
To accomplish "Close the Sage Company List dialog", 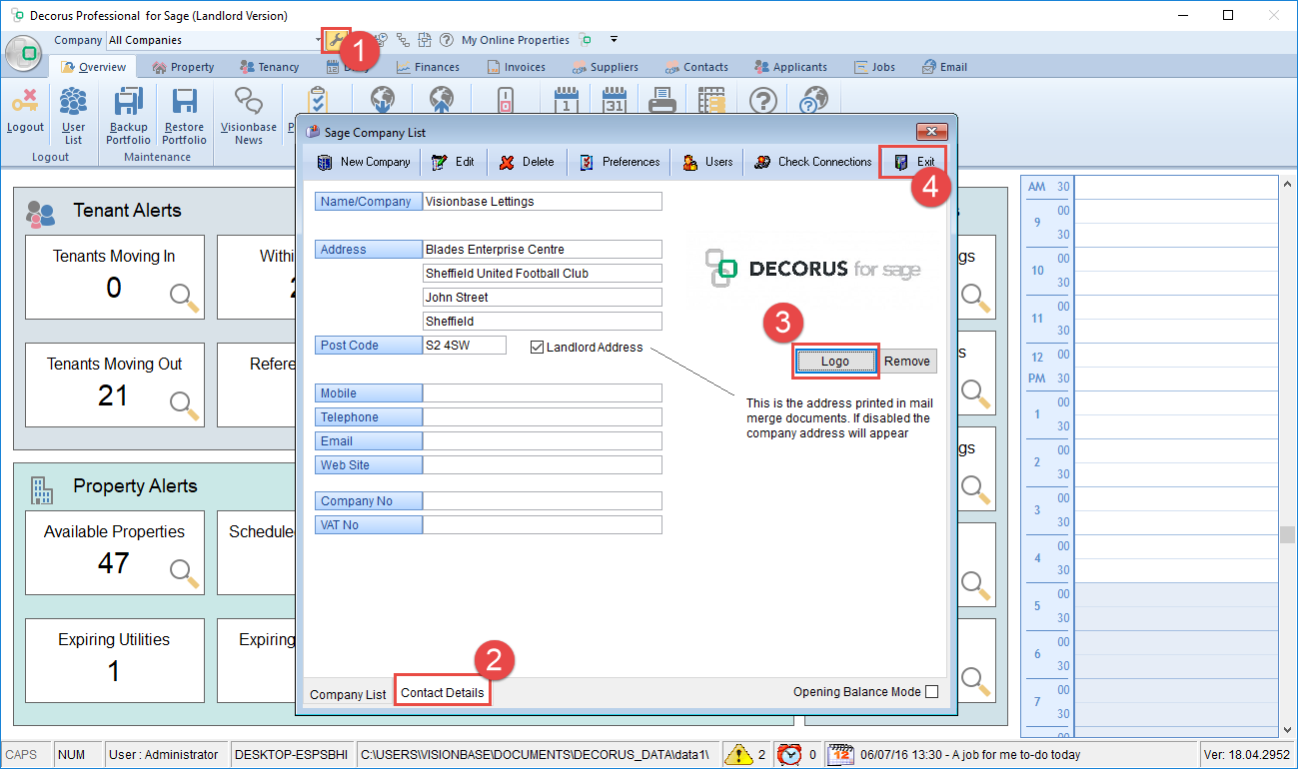I will point(931,132).
